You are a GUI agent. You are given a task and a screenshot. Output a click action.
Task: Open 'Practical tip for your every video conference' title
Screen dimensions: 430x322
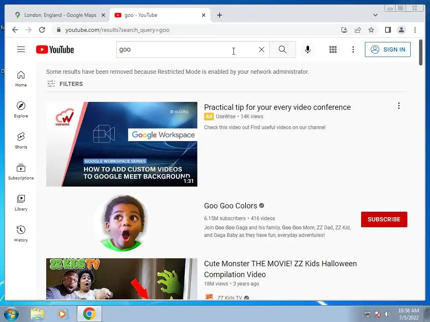277,107
